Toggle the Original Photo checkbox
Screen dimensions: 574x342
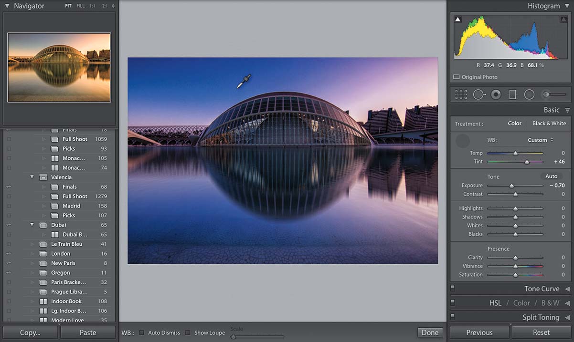pyautogui.click(x=456, y=77)
